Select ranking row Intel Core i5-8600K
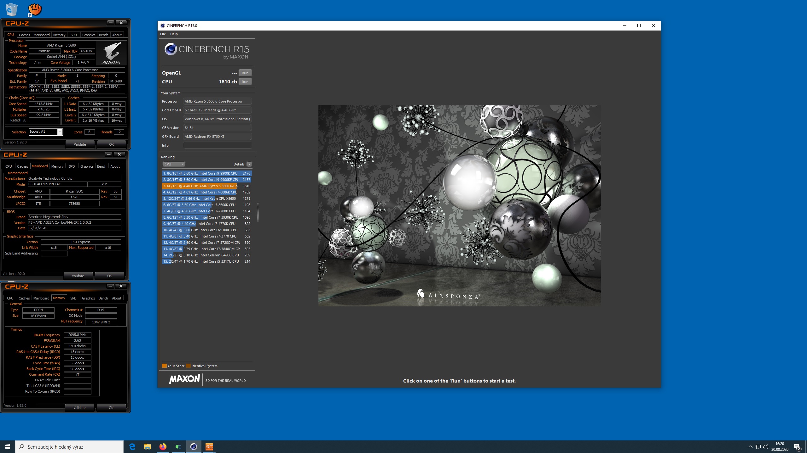Viewport: 807px width, 453px height. [207, 205]
